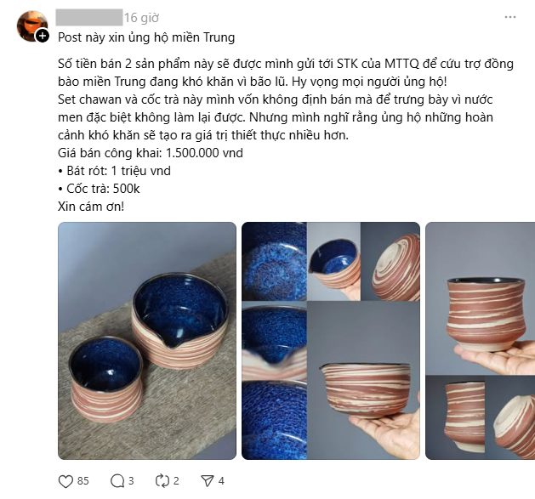Open the middle collage photo of the chawan
Screen dimensions: 535x499
click(x=331, y=341)
